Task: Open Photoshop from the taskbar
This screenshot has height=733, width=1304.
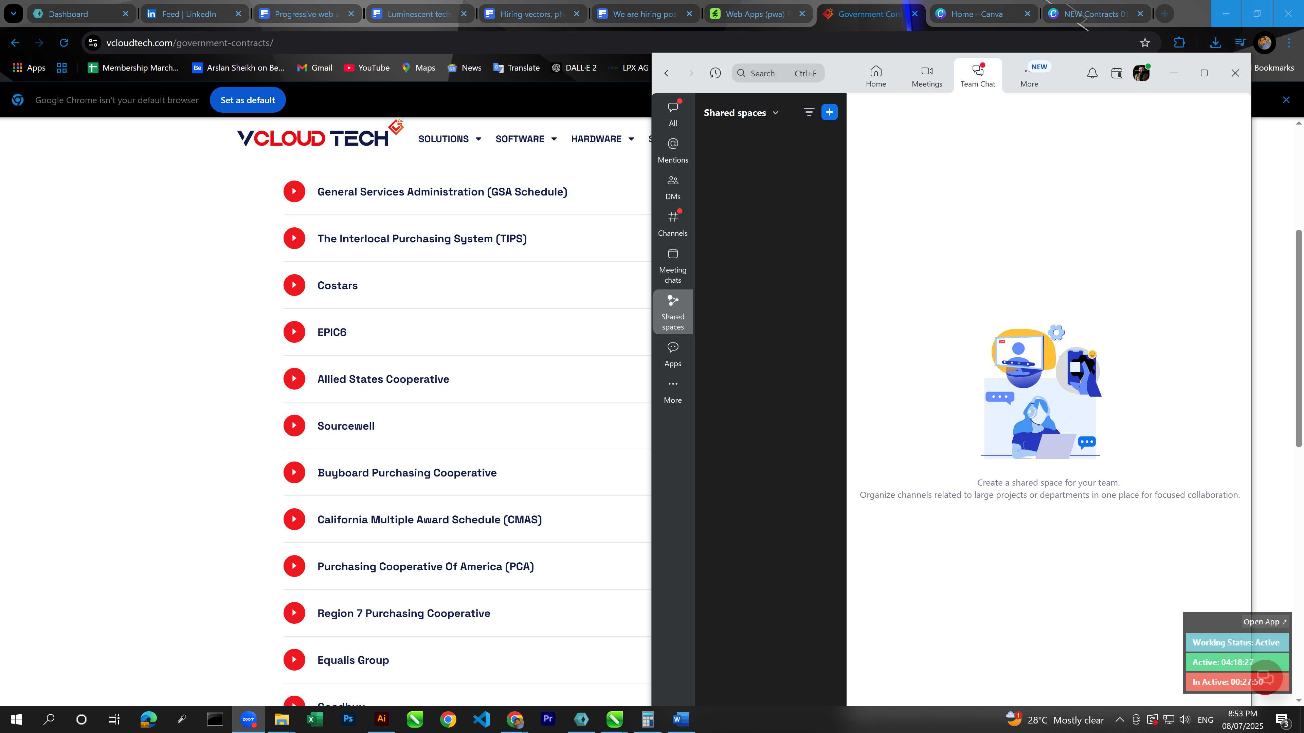Action: tap(348, 719)
